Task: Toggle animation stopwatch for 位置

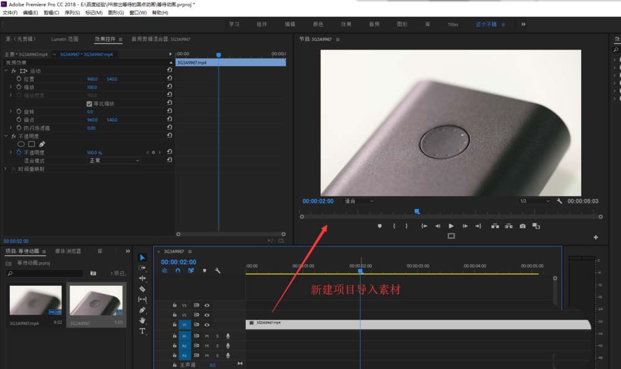Action: click(x=19, y=79)
